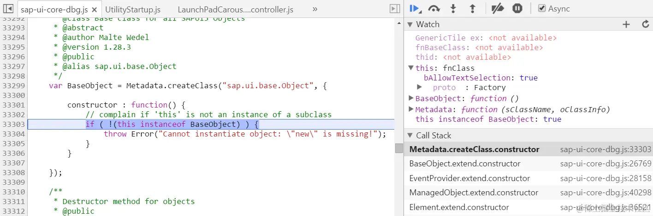This screenshot has width=653, height=216.
Task: Select Metadata.createClass.constructor stack frame
Action: pyautogui.click(x=528, y=149)
